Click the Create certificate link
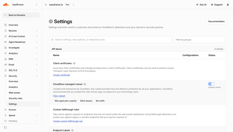 (61, 75)
